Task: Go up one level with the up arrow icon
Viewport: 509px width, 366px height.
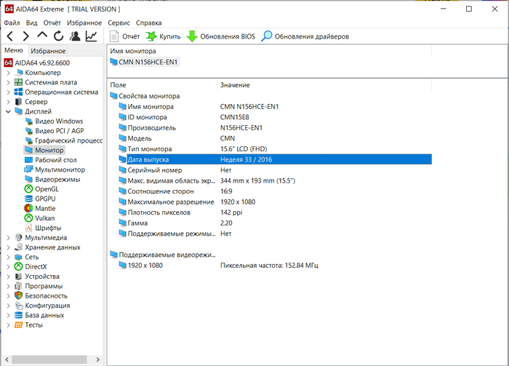Action: click(x=42, y=36)
